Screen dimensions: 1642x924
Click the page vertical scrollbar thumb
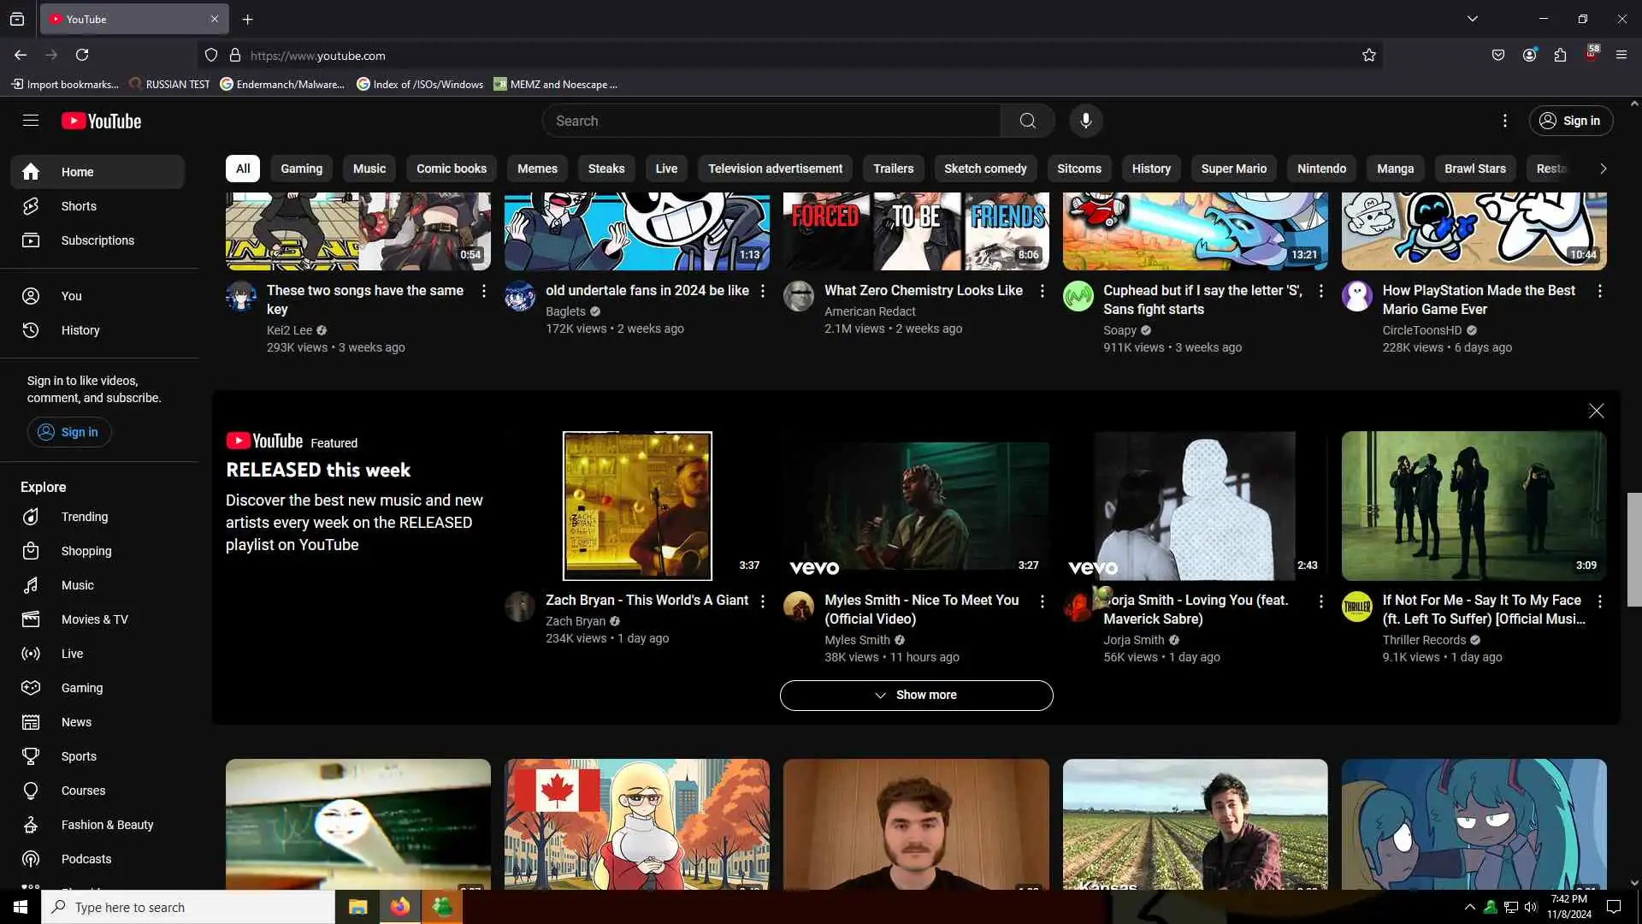point(1634,549)
